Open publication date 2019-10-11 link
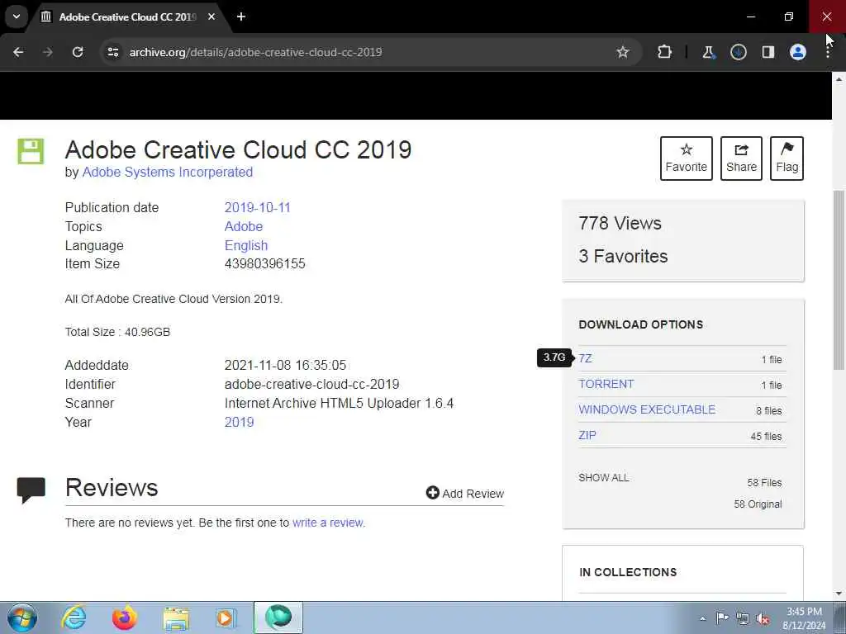 pos(258,207)
